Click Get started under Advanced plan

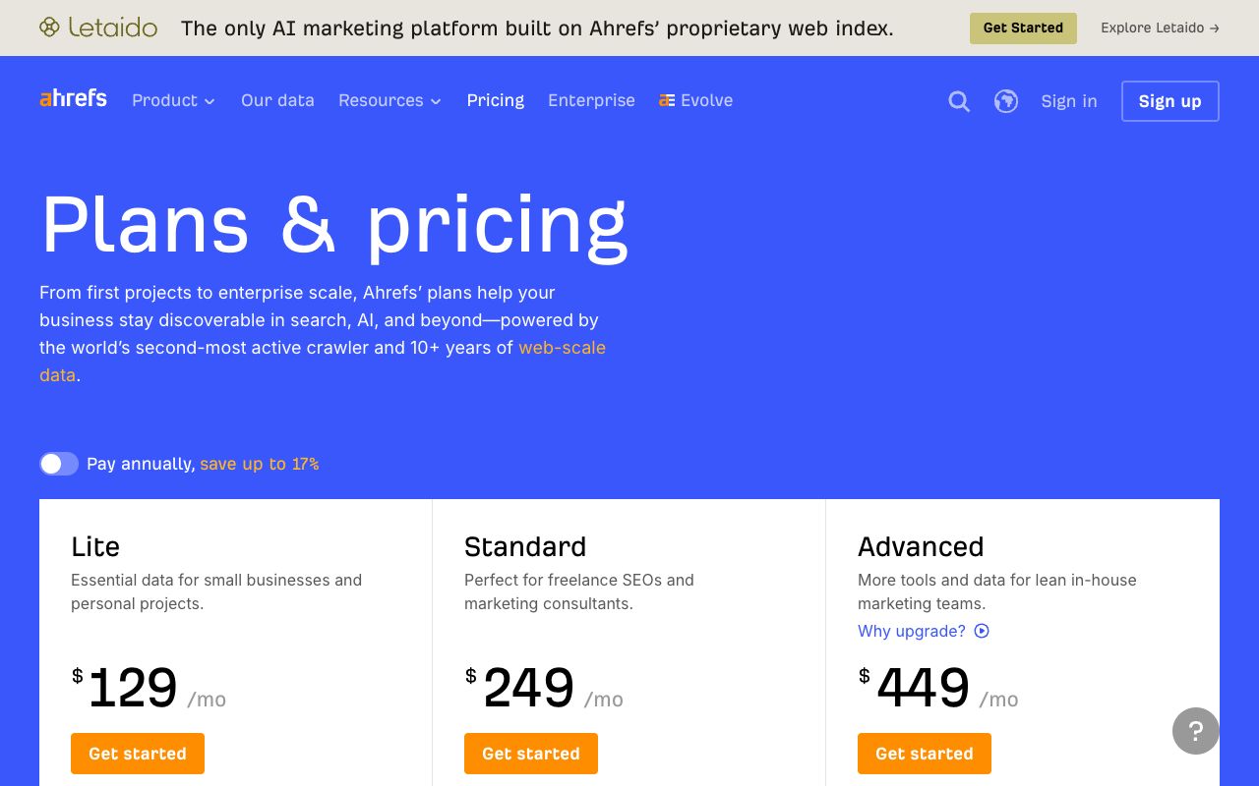click(925, 754)
